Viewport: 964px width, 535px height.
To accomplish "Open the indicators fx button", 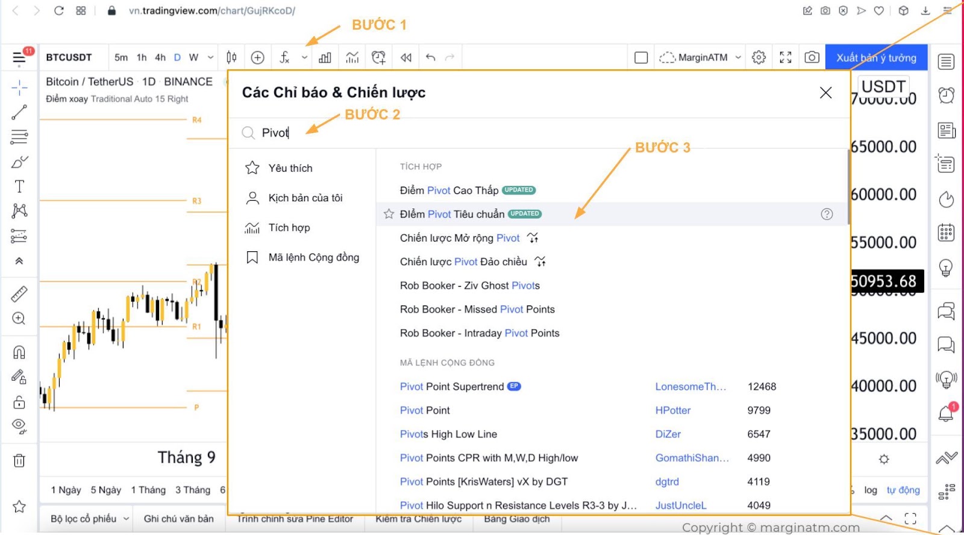I will (x=285, y=57).
